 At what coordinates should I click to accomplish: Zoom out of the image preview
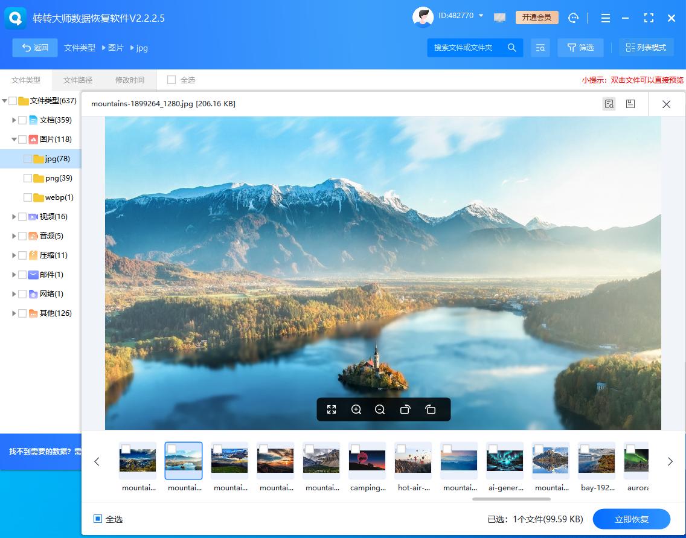[380, 409]
